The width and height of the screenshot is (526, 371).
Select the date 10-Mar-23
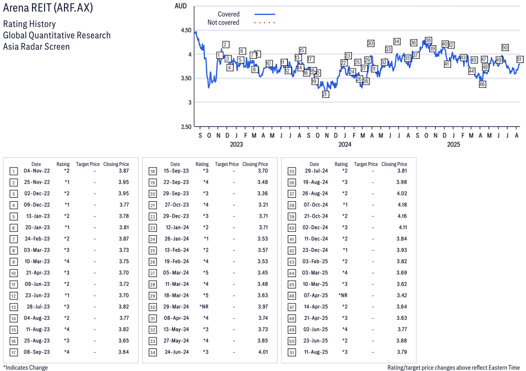coord(37,261)
